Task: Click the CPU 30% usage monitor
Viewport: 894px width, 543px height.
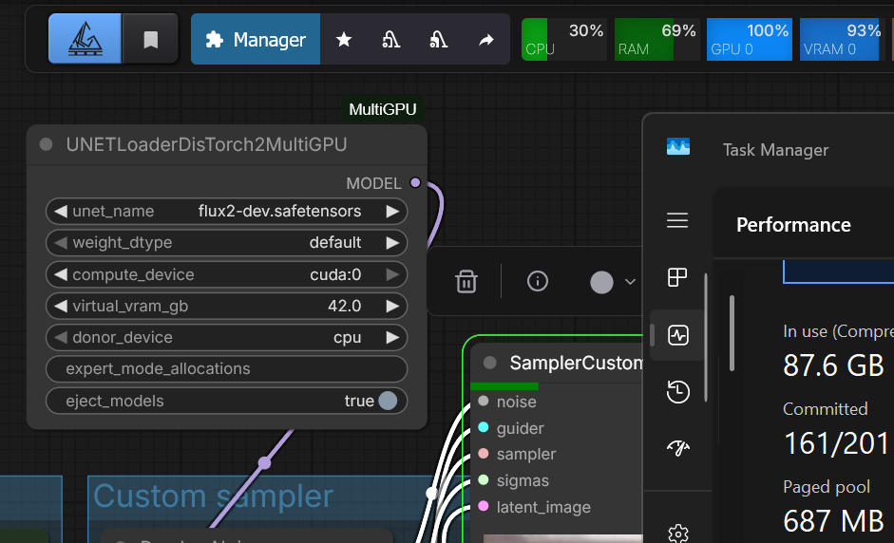Action: pos(564,39)
